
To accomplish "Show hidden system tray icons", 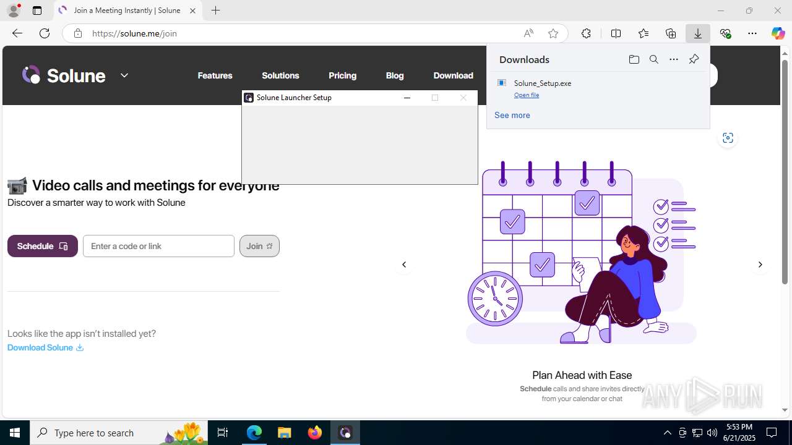I will click(x=667, y=433).
